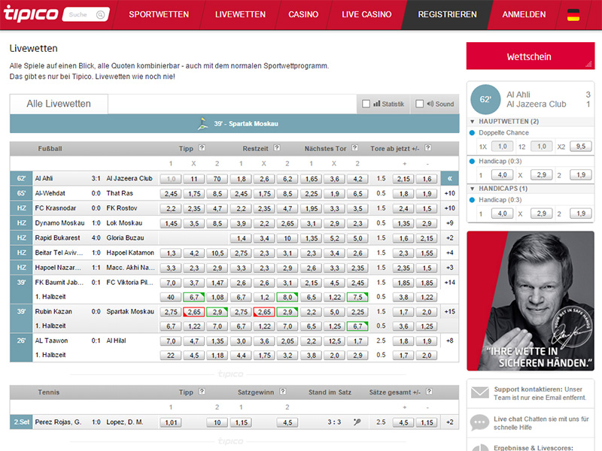Click help icon next to Tore ab jetzt

point(427,147)
